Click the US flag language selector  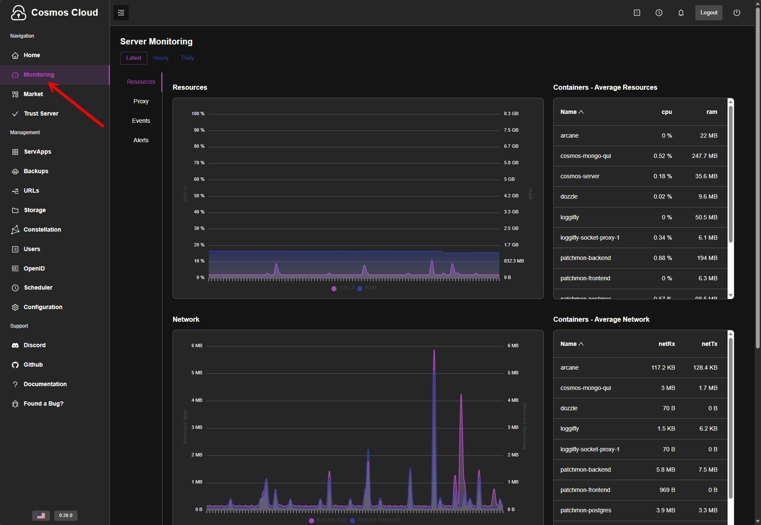[x=41, y=515]
